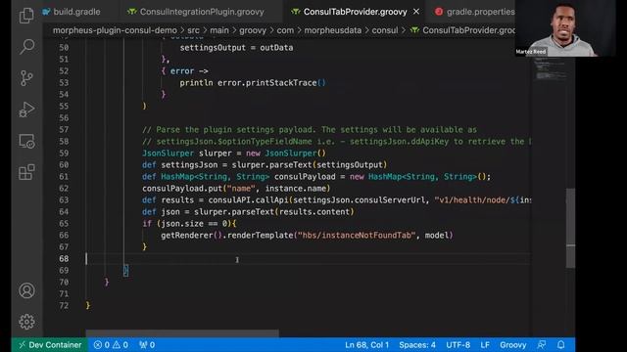Open notifications bell icon
627x352 pixels.
pyautogui.click(x=561, y=345)
